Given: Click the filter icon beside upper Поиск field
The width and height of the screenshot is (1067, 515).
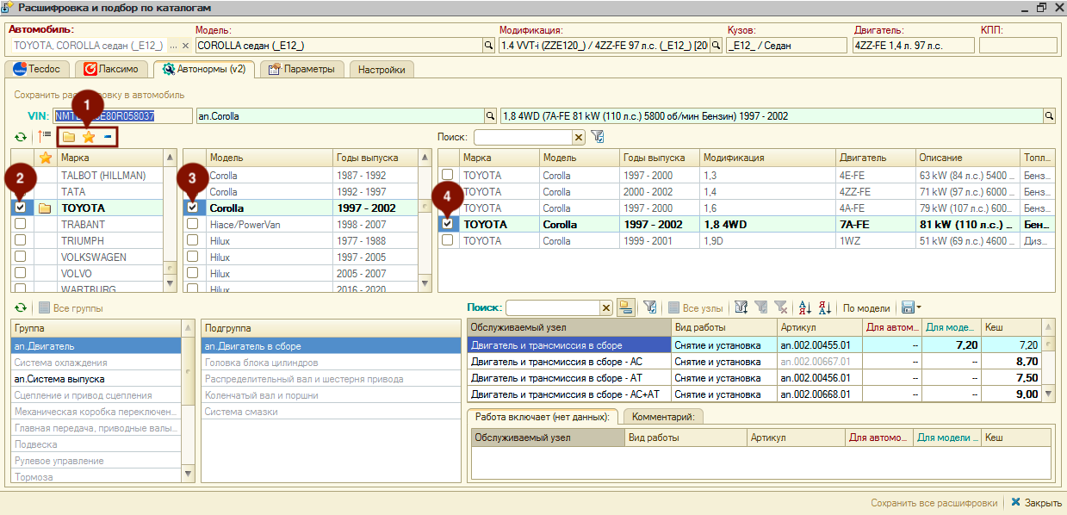Looking at the screenshot, I should pyautogui.click(x=598, y=137).
